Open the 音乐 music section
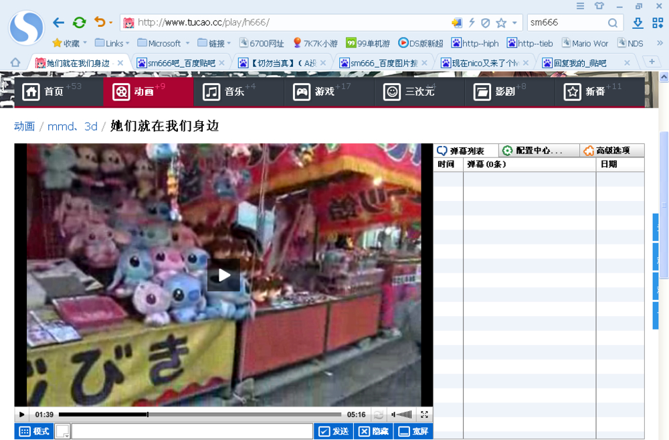 tap(239, 92)
